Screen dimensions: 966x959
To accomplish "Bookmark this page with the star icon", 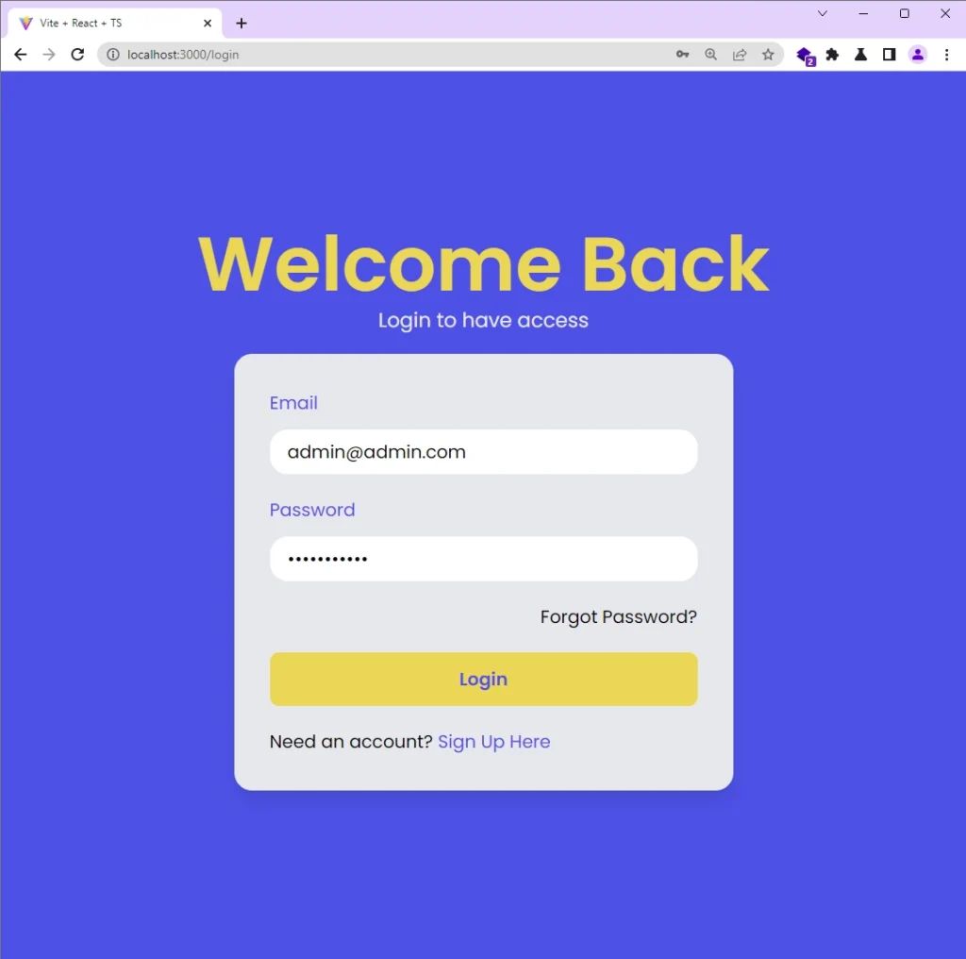I will point(768,55).
